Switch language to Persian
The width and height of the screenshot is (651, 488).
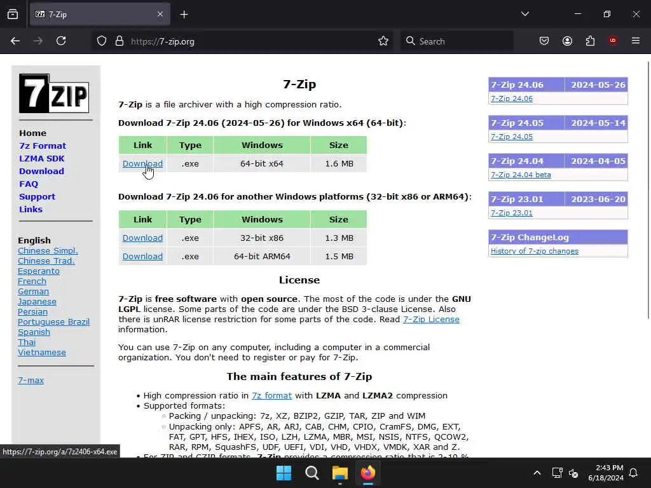coord(32,311)
